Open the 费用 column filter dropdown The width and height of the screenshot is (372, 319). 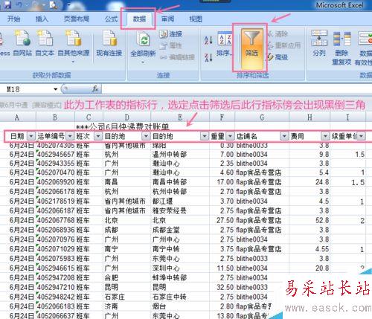(325, 136)
